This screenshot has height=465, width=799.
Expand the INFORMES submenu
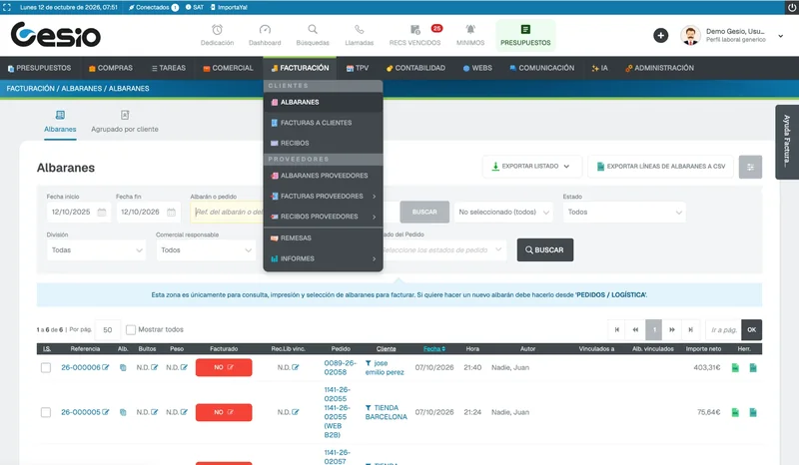point(374,258)
